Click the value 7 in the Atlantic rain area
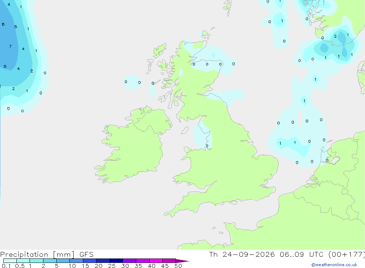The height and width of the screenshot is (268, 365). click(10, 46)
